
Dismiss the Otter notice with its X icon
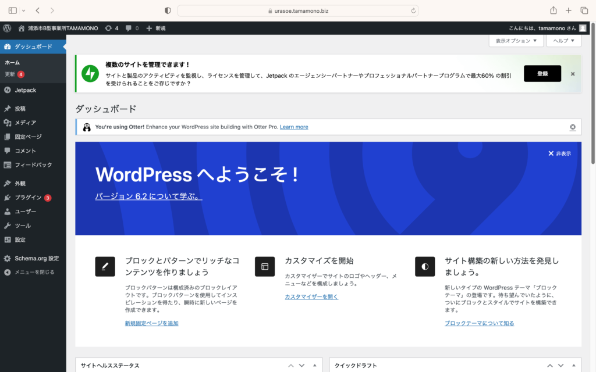pos(572,127)
